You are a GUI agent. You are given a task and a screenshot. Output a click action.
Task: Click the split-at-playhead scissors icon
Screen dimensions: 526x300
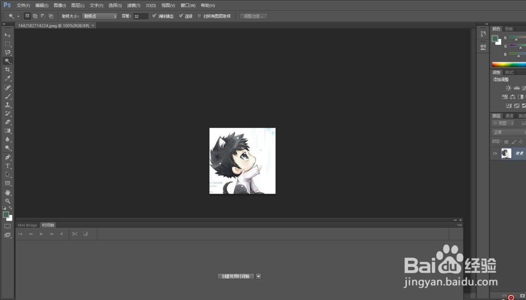tap(75, 234)
